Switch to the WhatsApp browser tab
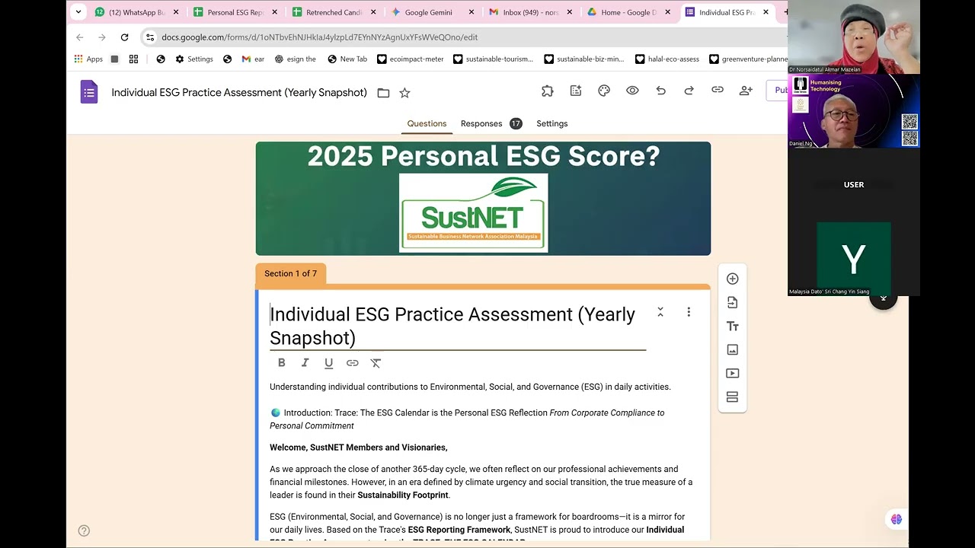975x548 pixels. point(136,12)
